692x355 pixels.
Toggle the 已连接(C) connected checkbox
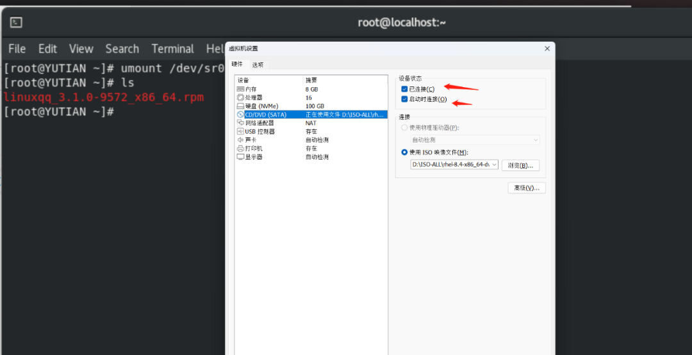coord(404,89)
